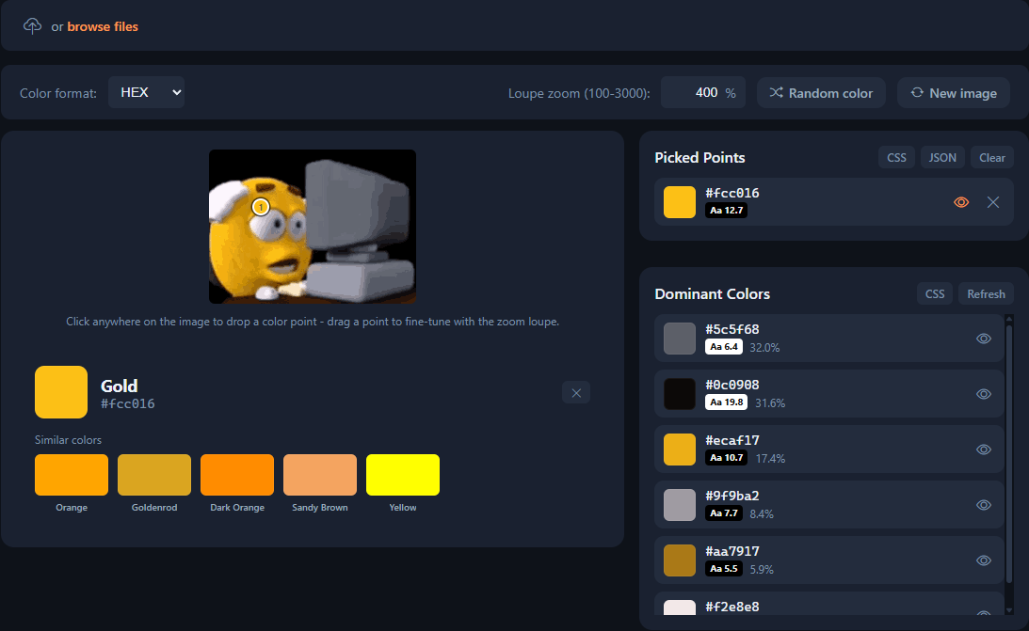
Task: Click color point marker 1 on image
Action: (261, 207)
